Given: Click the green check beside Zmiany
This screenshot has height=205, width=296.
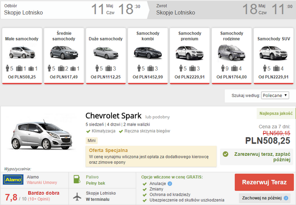Looking at the screenshot, I should click(145, 190).
